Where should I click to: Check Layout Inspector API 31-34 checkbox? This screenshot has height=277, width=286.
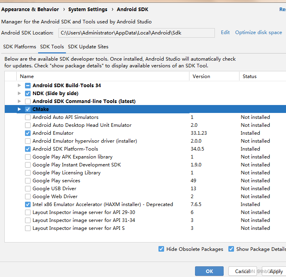[x=28, y=220]
